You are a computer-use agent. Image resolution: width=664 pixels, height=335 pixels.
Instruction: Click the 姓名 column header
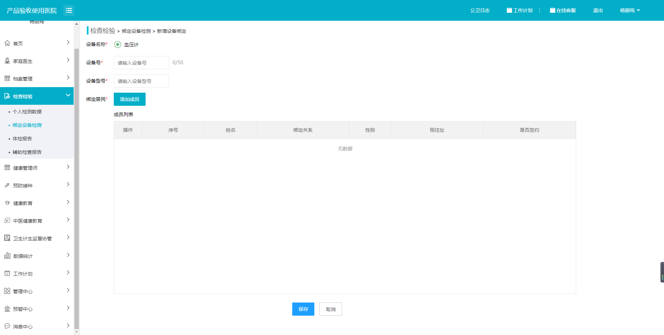coord(231,130)
